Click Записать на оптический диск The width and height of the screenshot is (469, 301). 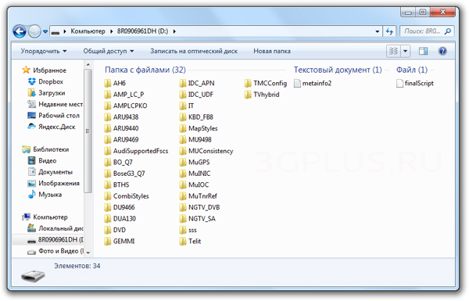click(194, 51)
